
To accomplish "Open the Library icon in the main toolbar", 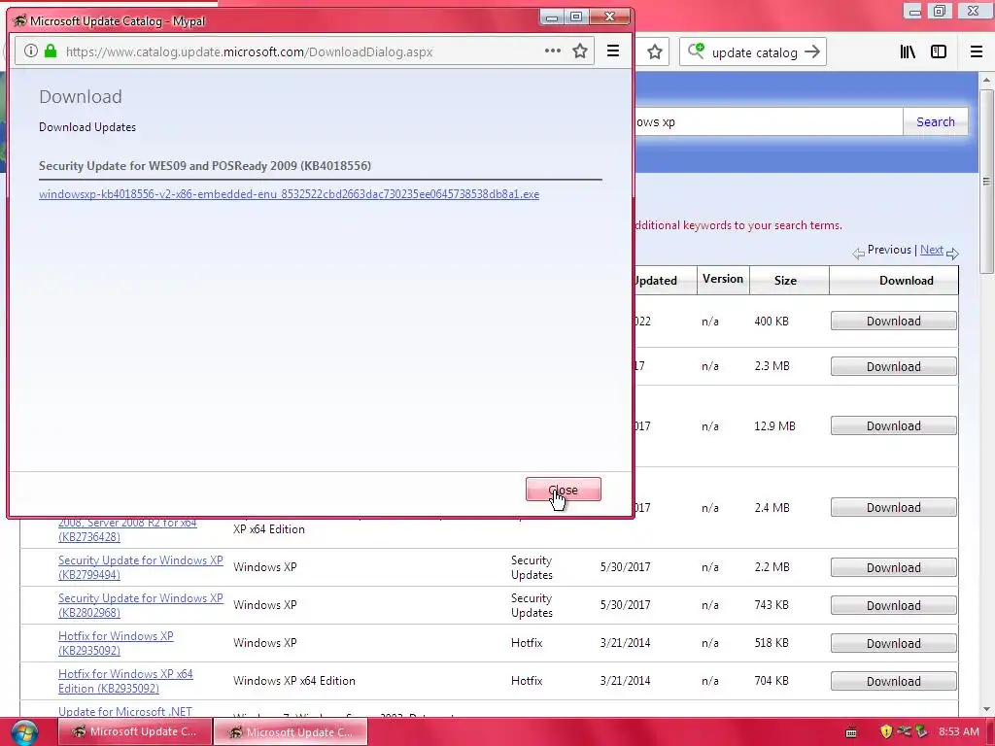I will [908, 52].
